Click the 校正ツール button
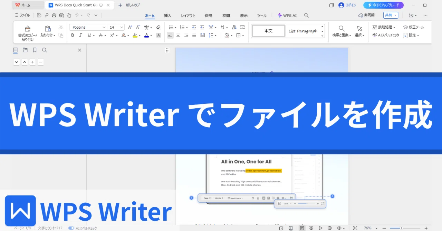Screen dimensions: 442x231 point(414,27)
